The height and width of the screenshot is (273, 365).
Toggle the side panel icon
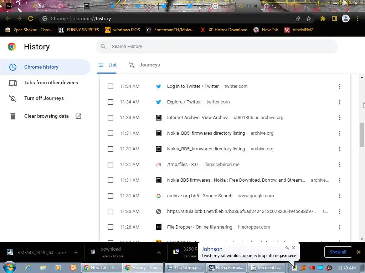(x=334, y=18)
